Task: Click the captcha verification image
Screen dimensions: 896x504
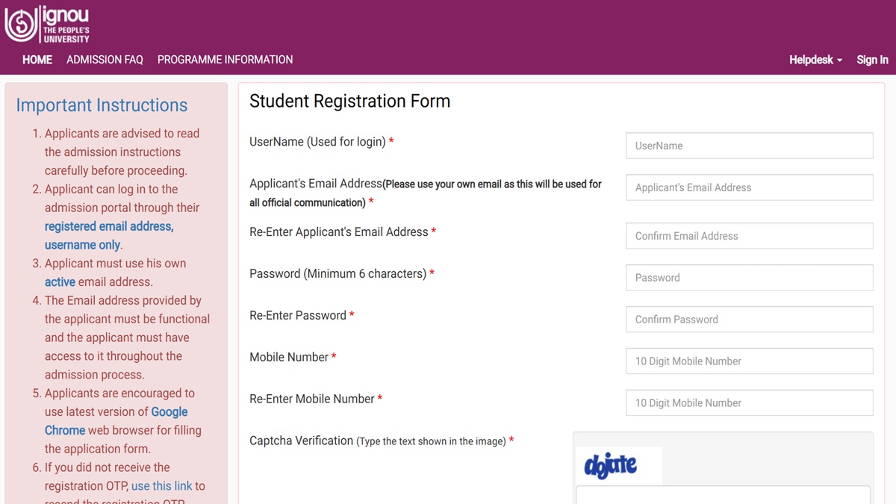Action: [620, 466]
